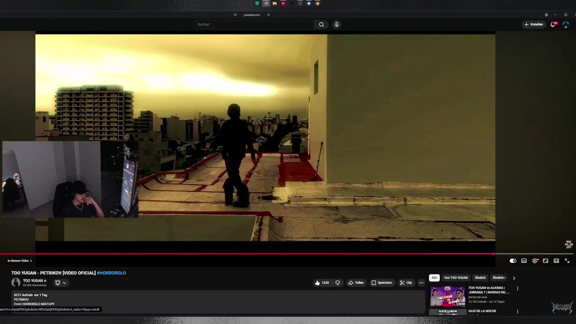Image resolution: width=576 pixels, height=324 pixels.
Task: Open red circular app in taskbar
Action: point(283,4)
